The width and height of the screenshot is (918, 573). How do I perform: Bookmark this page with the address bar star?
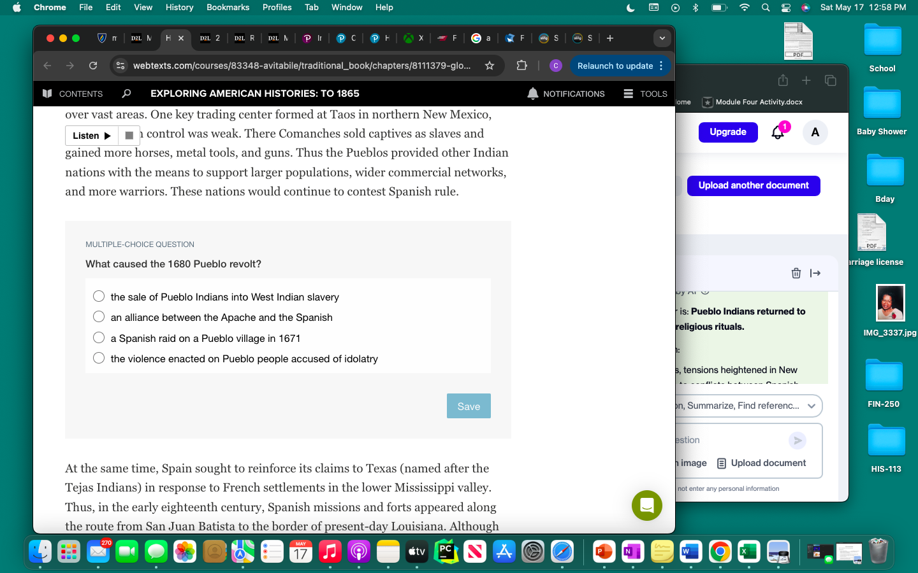coord(489,65)
